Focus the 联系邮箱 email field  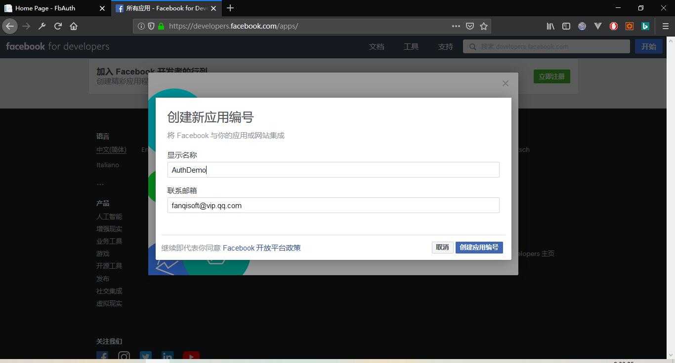pos(333,205)
